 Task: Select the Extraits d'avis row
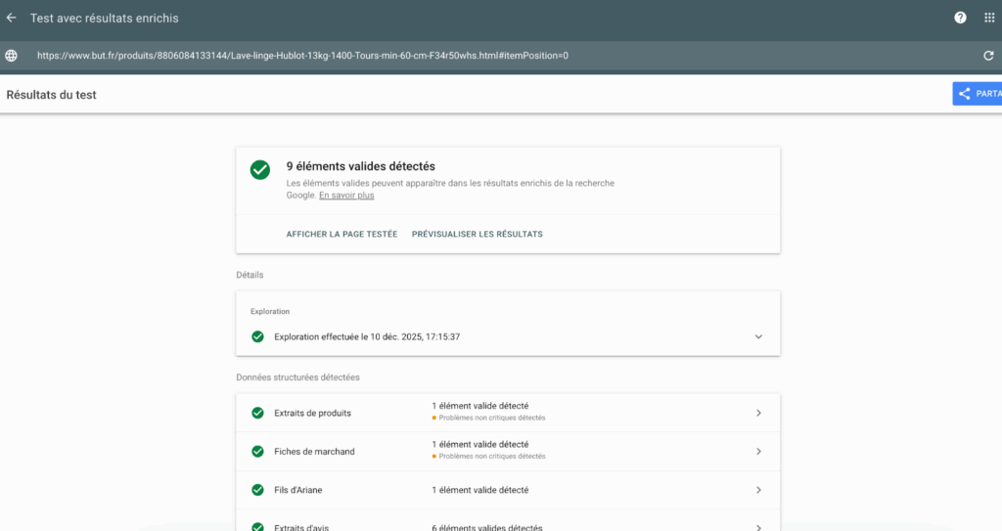(508, 523)
